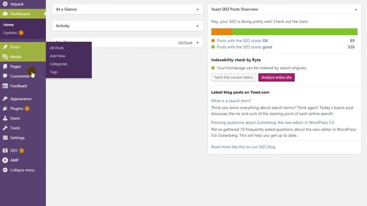The width and height of the screenshot is (367, 206).
Task: Click the good posts count 526
Action: click(x=351, y=47)
